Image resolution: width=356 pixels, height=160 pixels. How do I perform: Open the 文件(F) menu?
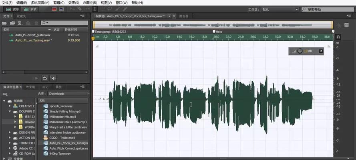pyautogui.click(x=7, y=3)
